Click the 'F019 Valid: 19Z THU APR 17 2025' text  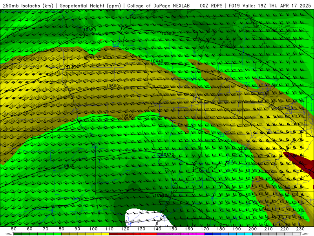pos(270,6)
